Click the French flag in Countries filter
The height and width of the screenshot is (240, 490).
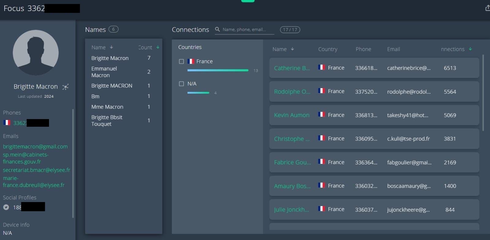pos(191,61)
